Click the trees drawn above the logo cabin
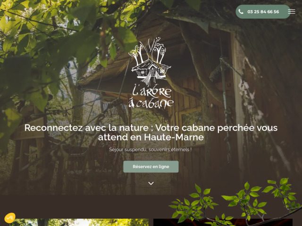This screenshot has height=226, width=302. coord(148,50)
